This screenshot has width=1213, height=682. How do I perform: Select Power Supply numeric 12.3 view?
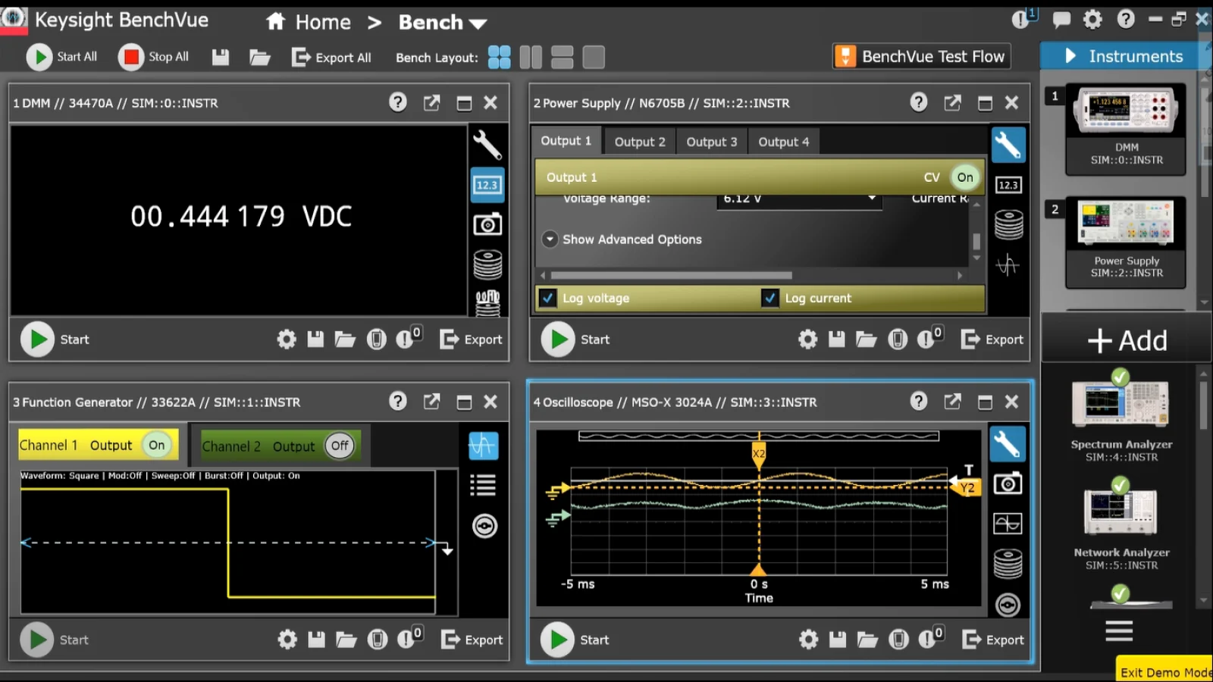pos(1008,185)
